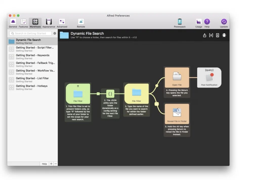This screenshot has height=180, width=259.
Task: Click the Workflow Variables grid icon
Action: (11, 72)
